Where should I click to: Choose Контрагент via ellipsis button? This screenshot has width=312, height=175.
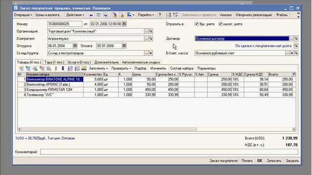click(x=146, y=38)
